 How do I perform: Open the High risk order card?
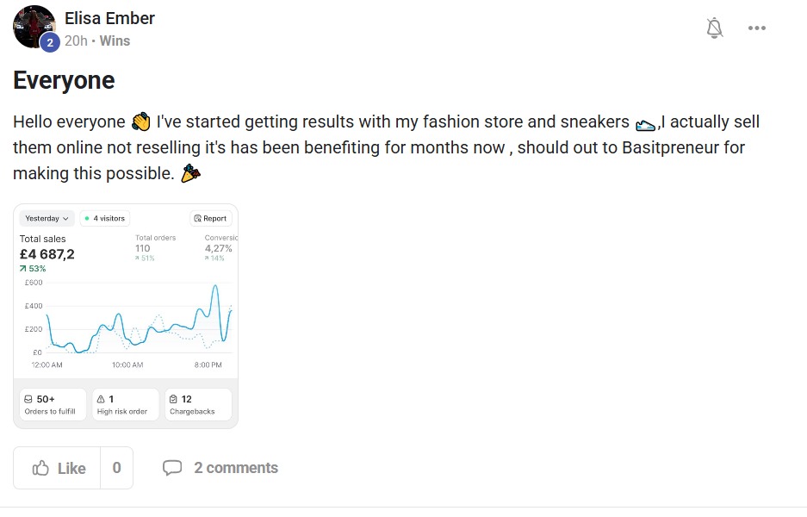tap(126, 404)
